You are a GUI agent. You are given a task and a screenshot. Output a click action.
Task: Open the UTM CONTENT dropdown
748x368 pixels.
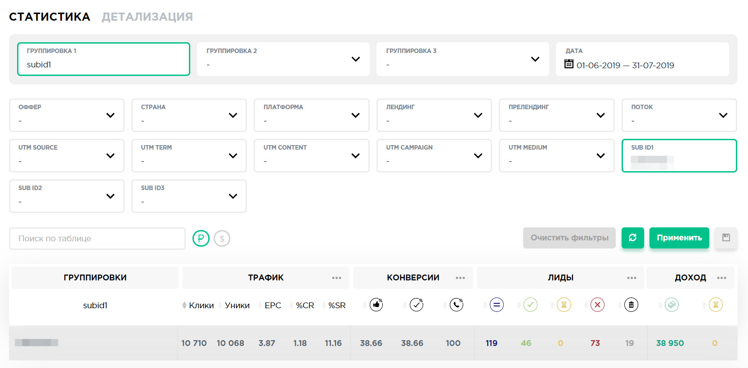tap(312, 155)
